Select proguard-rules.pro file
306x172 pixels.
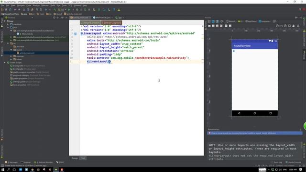[30, 75]
